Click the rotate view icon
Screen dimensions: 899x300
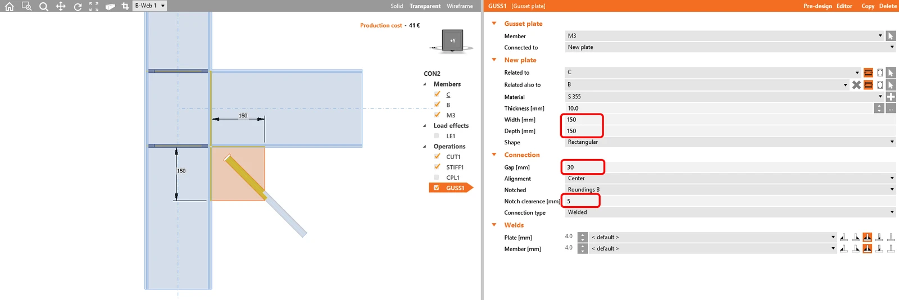[x=78, y=6]
